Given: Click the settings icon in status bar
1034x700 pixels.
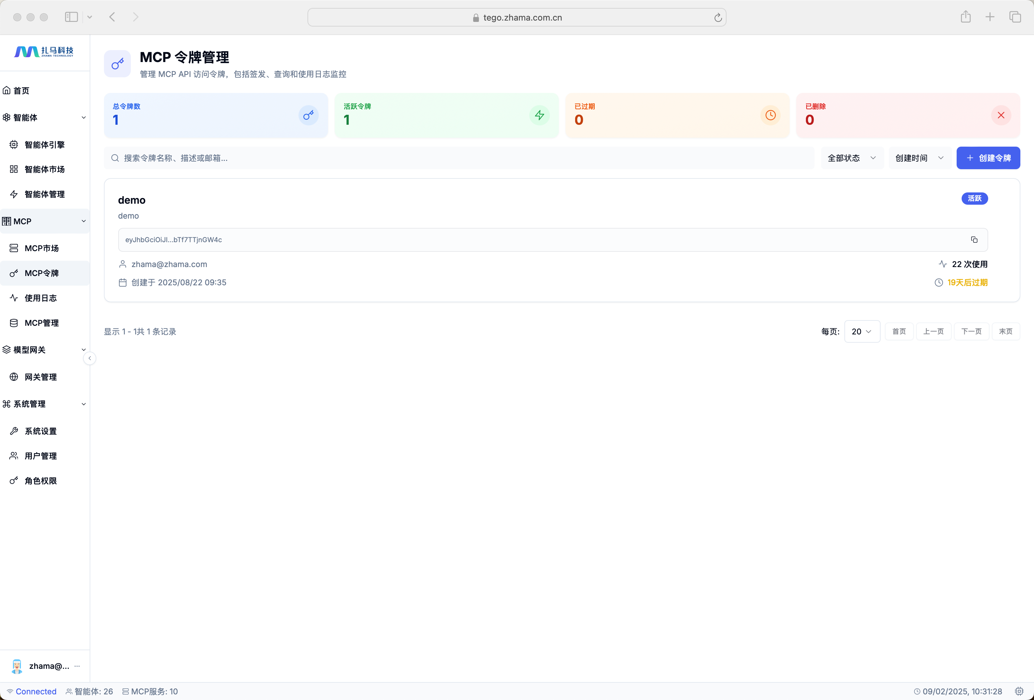Looking at the screenshot, I should pyautogui.click(x=1019, y=691).
